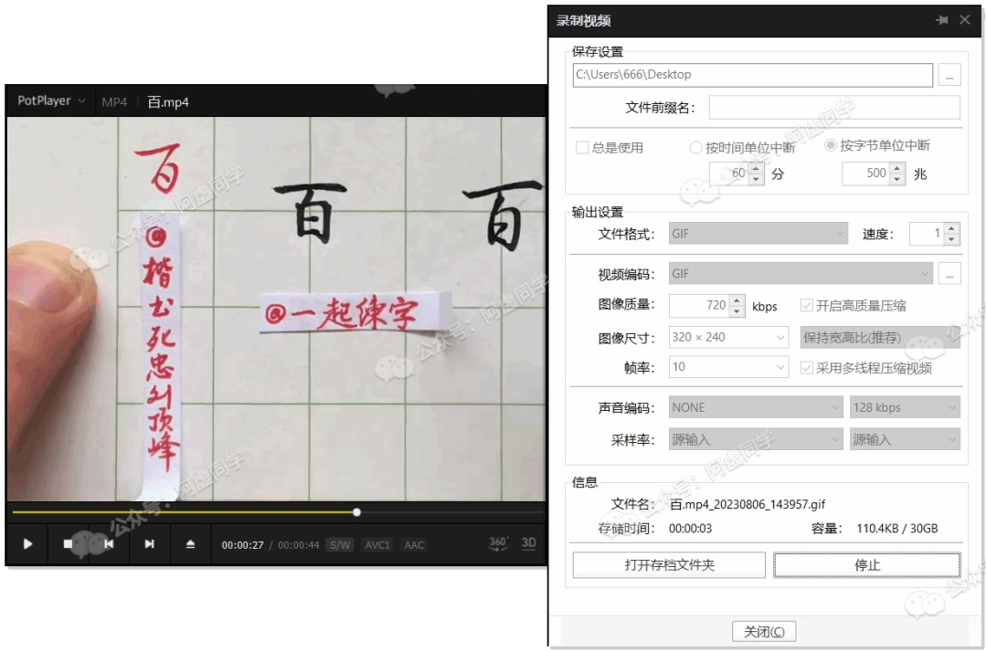This screenshot has width=987, height=652.
Task: Click the 关闭(C) button
Action: (763, 631)
